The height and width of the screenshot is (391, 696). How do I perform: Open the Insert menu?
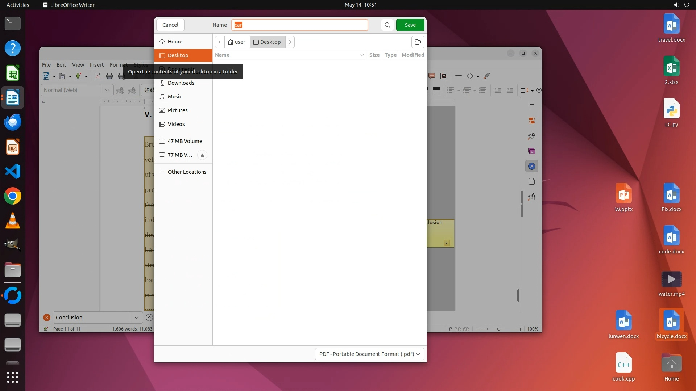point(97,65)
